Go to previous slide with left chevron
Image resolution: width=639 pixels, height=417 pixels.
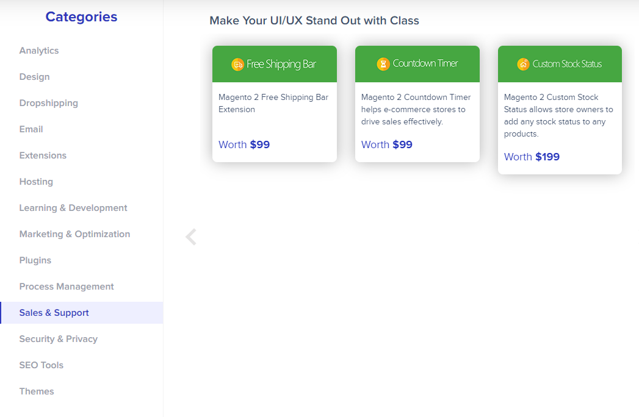191,237
